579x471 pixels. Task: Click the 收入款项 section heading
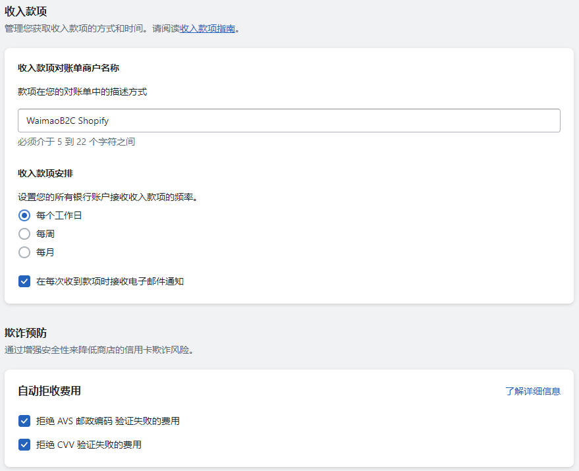29,11
